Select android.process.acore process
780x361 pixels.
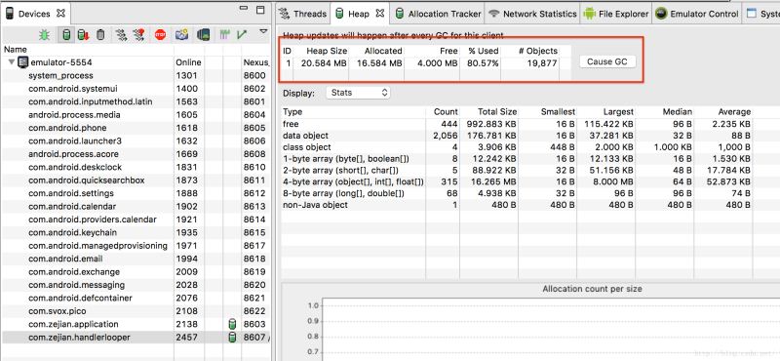tap(136, 154)
